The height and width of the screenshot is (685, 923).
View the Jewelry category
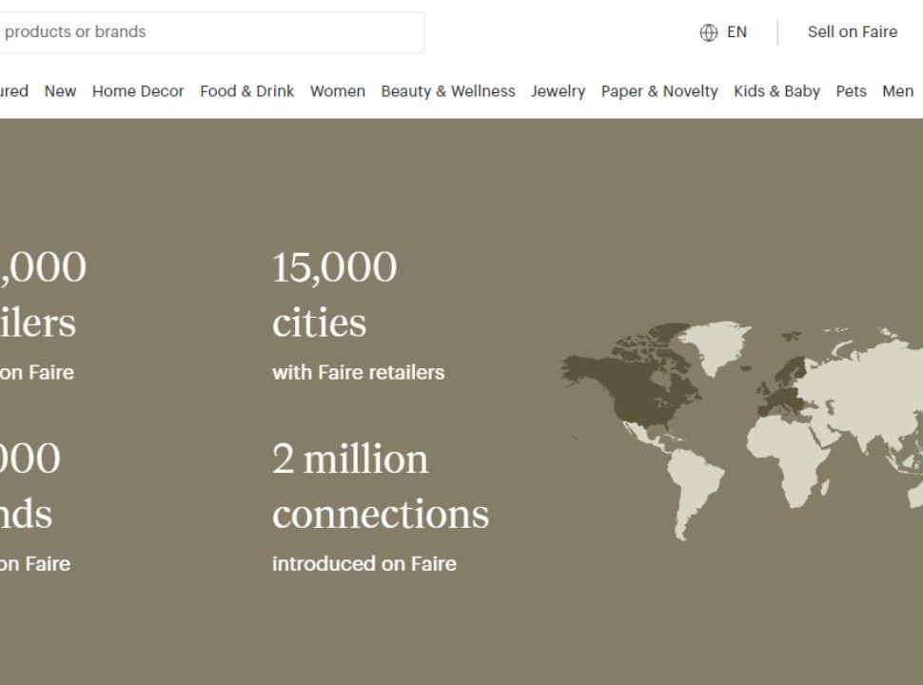coord(558,91)
